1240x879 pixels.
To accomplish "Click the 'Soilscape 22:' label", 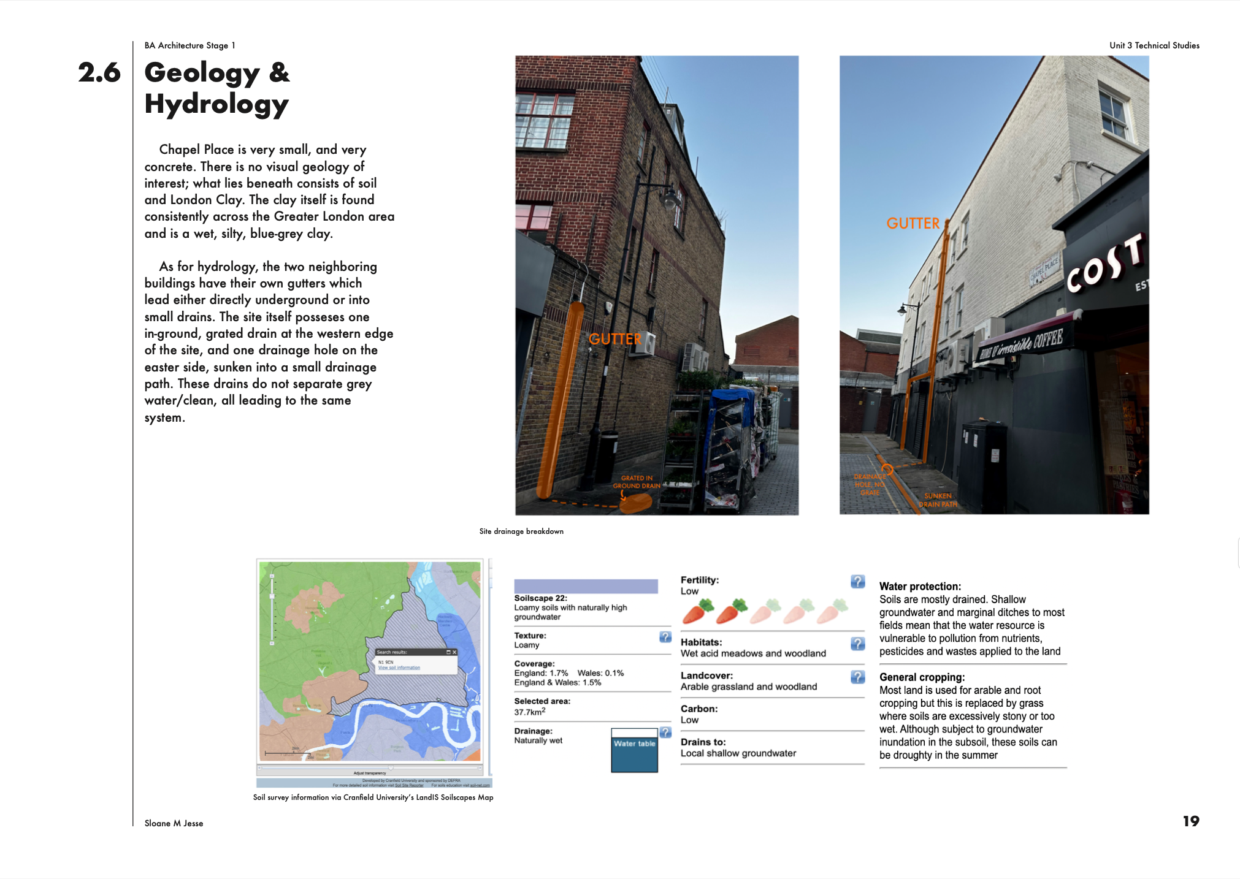I will 541,598.
